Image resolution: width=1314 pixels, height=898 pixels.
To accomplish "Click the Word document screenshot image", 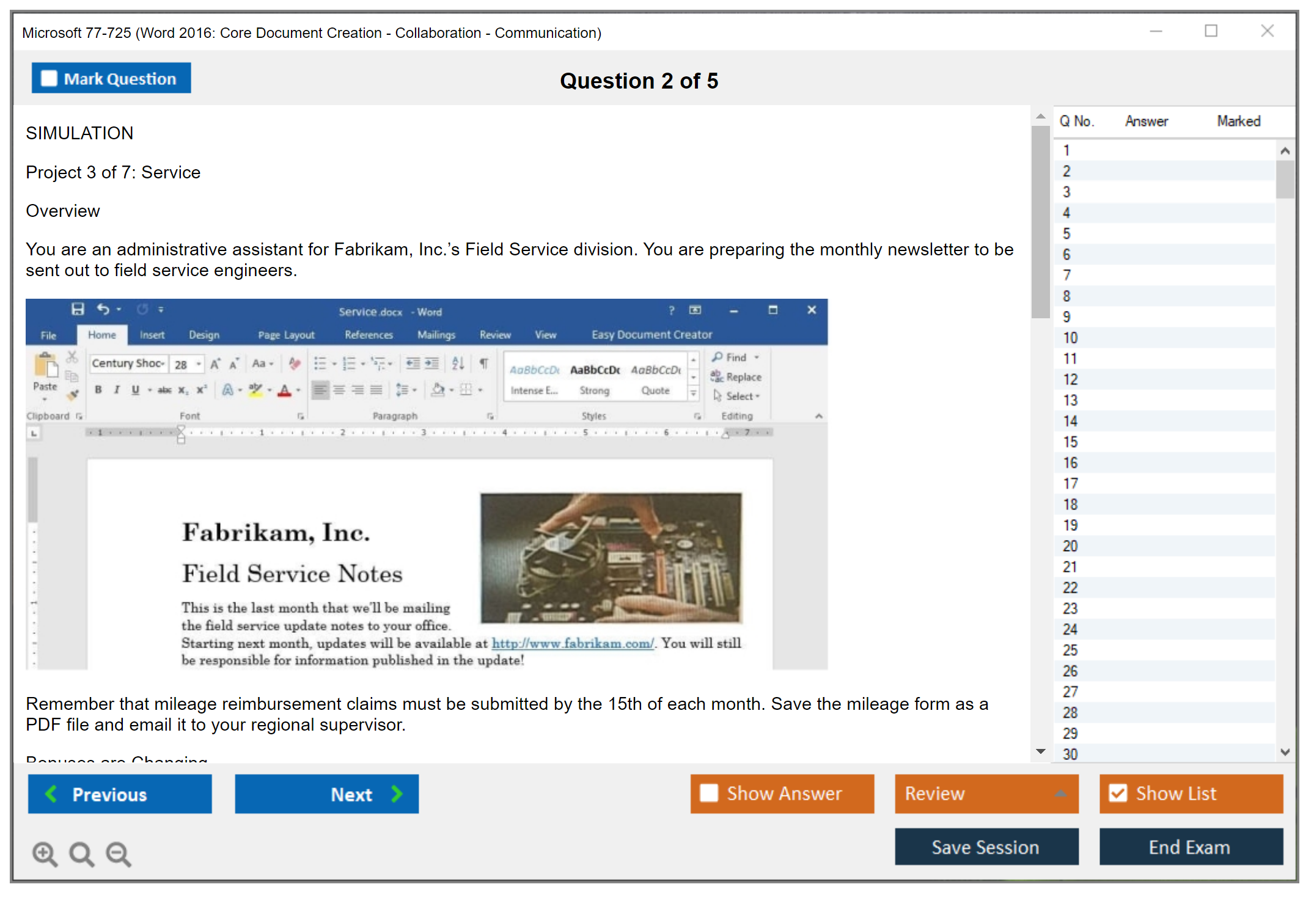I will pos(426,484).
